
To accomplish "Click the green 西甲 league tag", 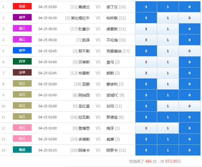I will click(x=22, y=62).
